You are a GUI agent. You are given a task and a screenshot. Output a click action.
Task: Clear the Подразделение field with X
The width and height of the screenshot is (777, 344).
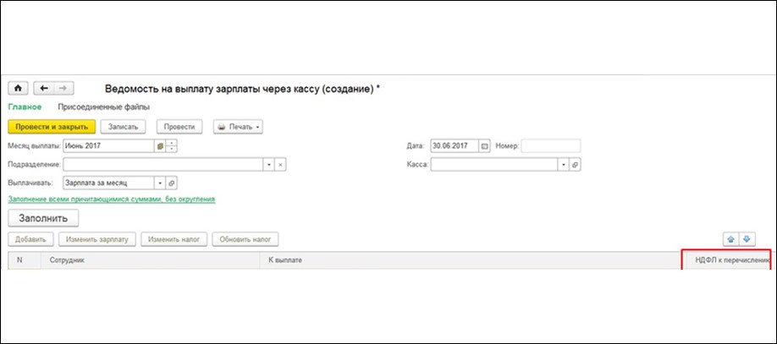click(x=281, y=165)
